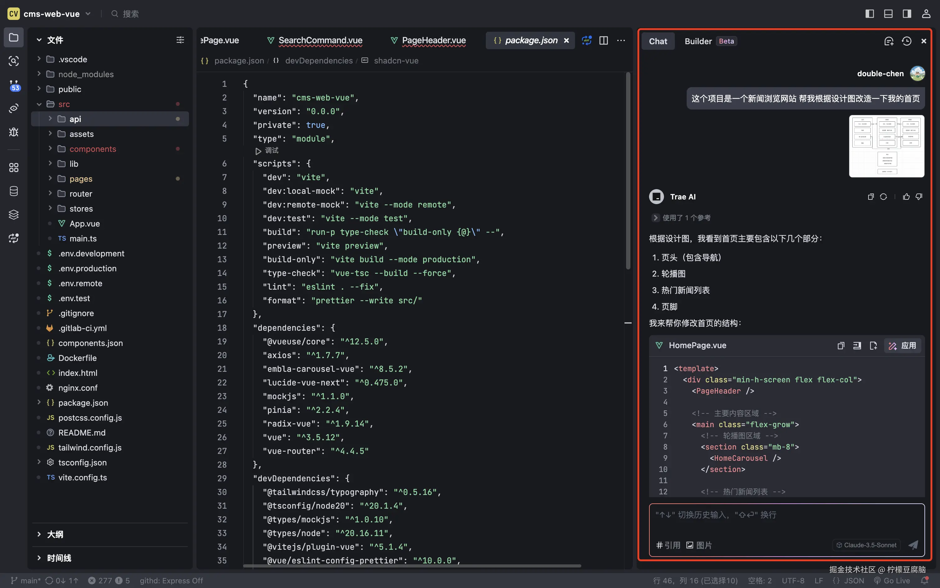Click the 应用 apply button

pos(902,346)
